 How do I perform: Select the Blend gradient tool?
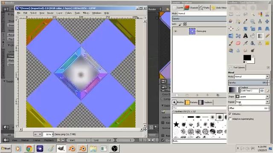tap(260, 36)
